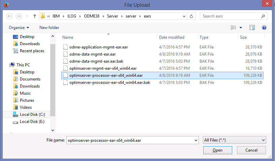Create a New folder
The height and width of the screenshot is (161, 275).
pyautogui.click(x=49, y=28)
